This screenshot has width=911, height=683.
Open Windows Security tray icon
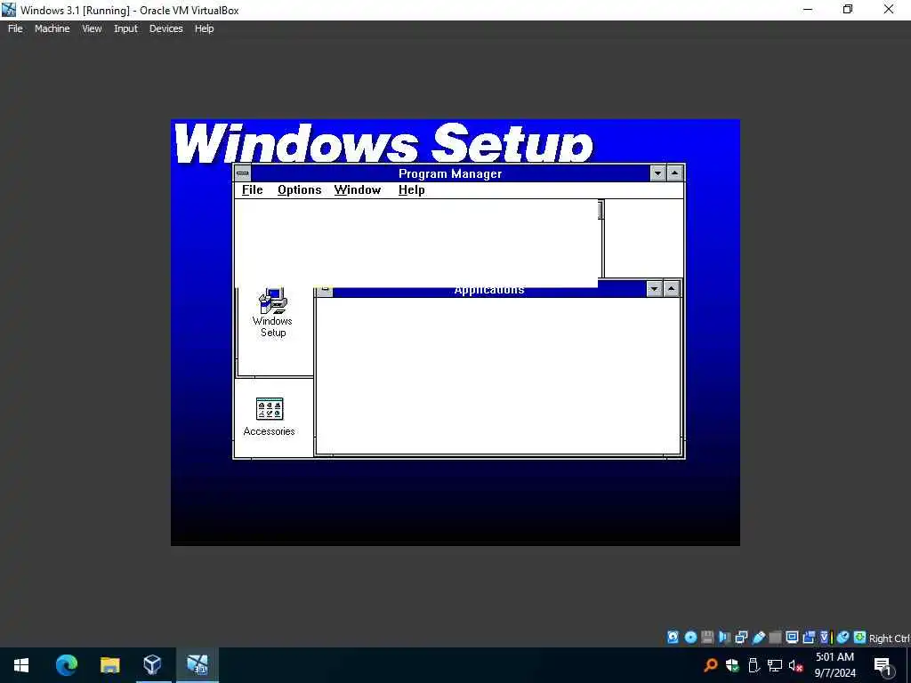732,665
